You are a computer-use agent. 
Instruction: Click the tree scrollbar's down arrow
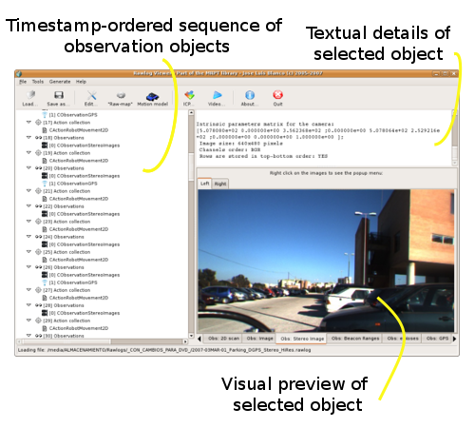coord(191,336)
